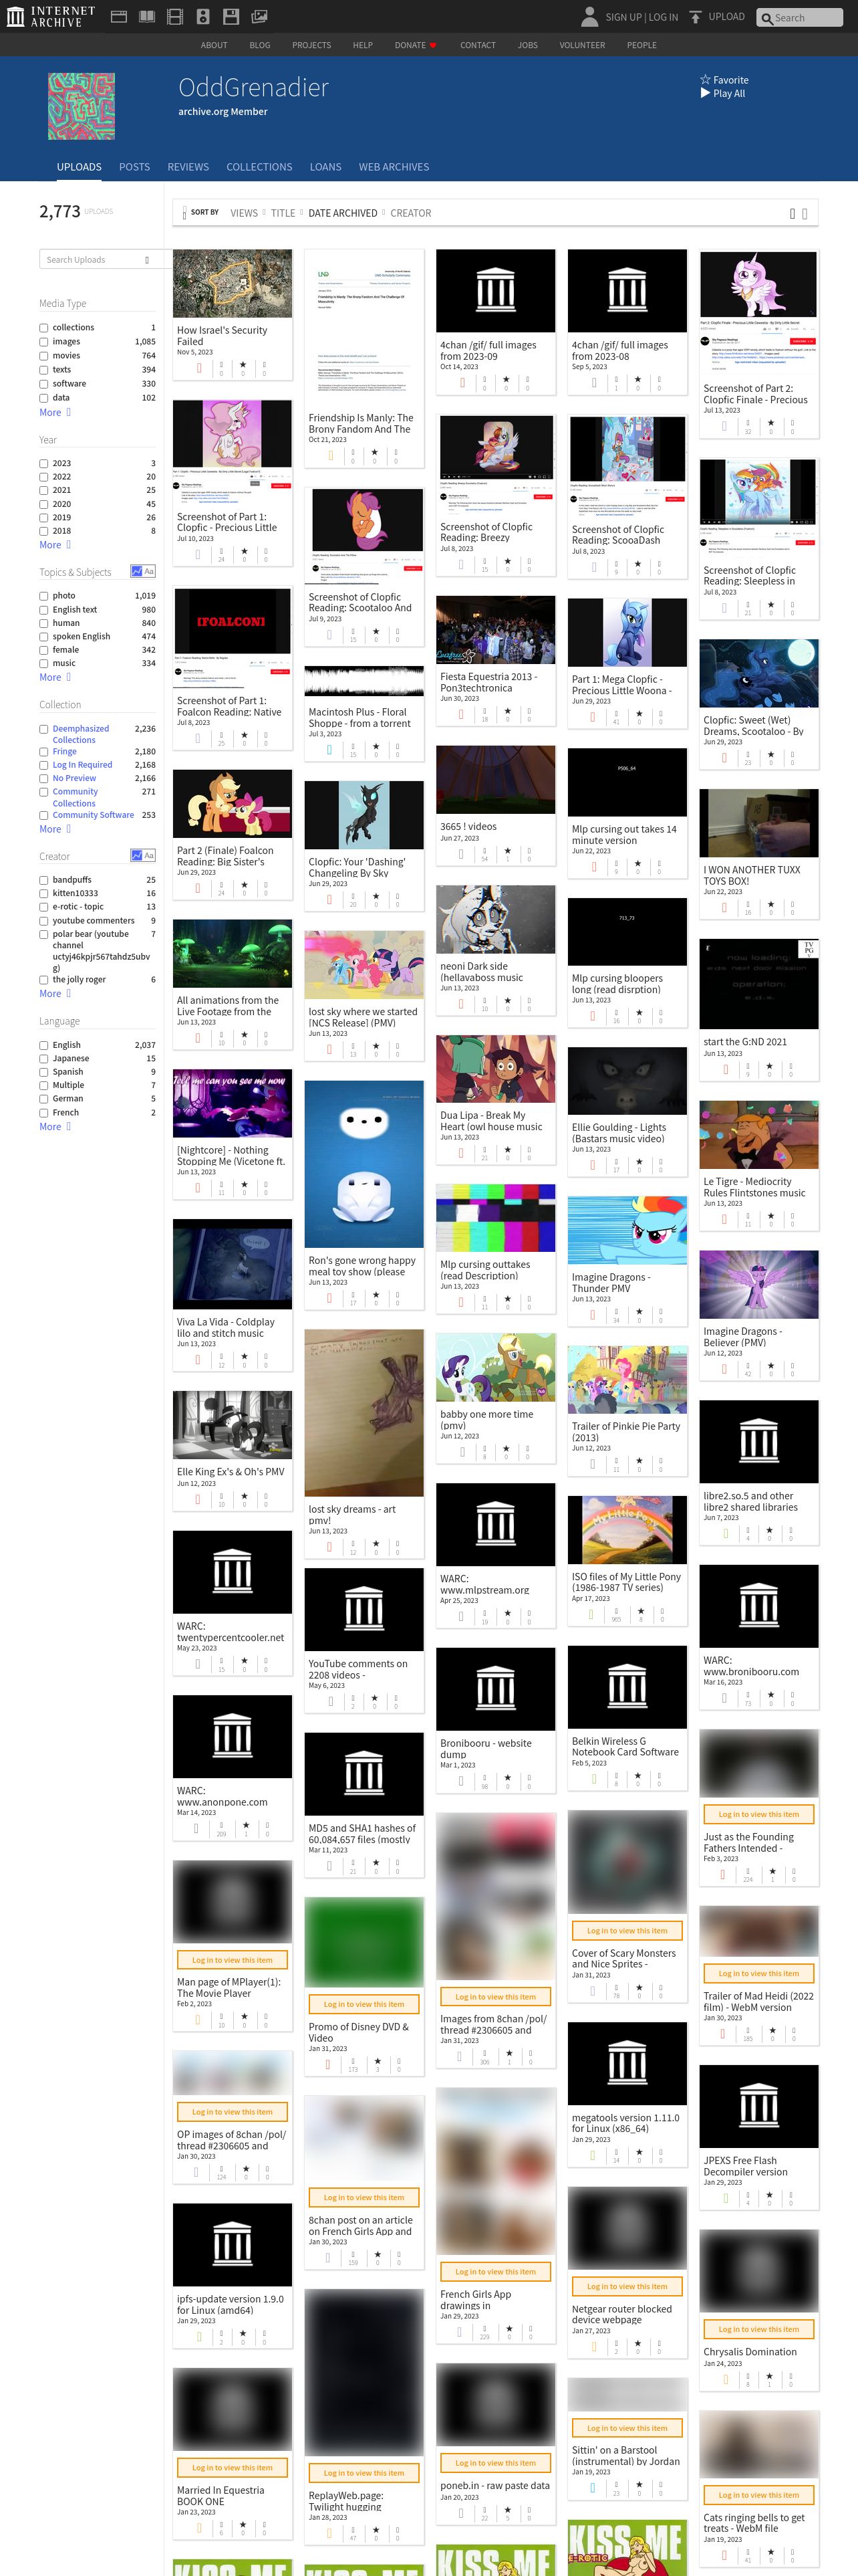Viewport: 858px width, 2576px height.
Task: Switch to the Reviews tab
Action: point(188,167)
